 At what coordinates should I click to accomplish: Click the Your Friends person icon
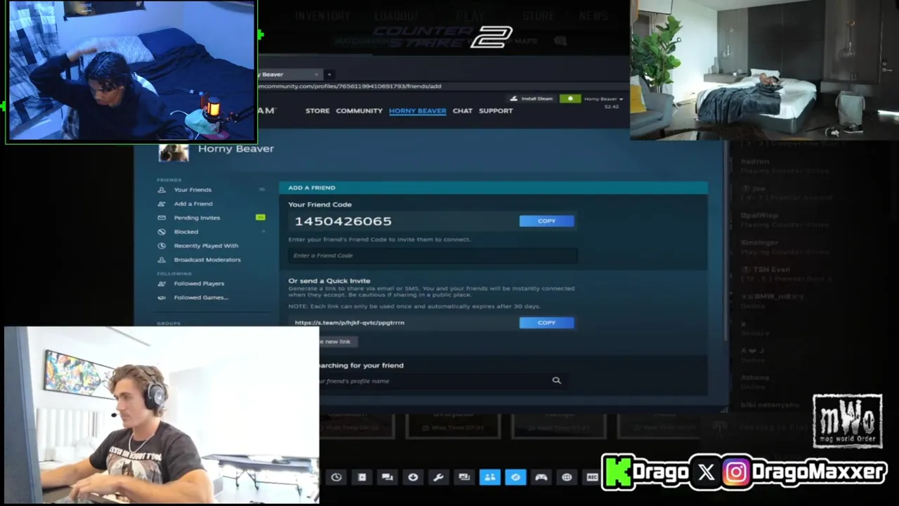click(x=162, y=190)
